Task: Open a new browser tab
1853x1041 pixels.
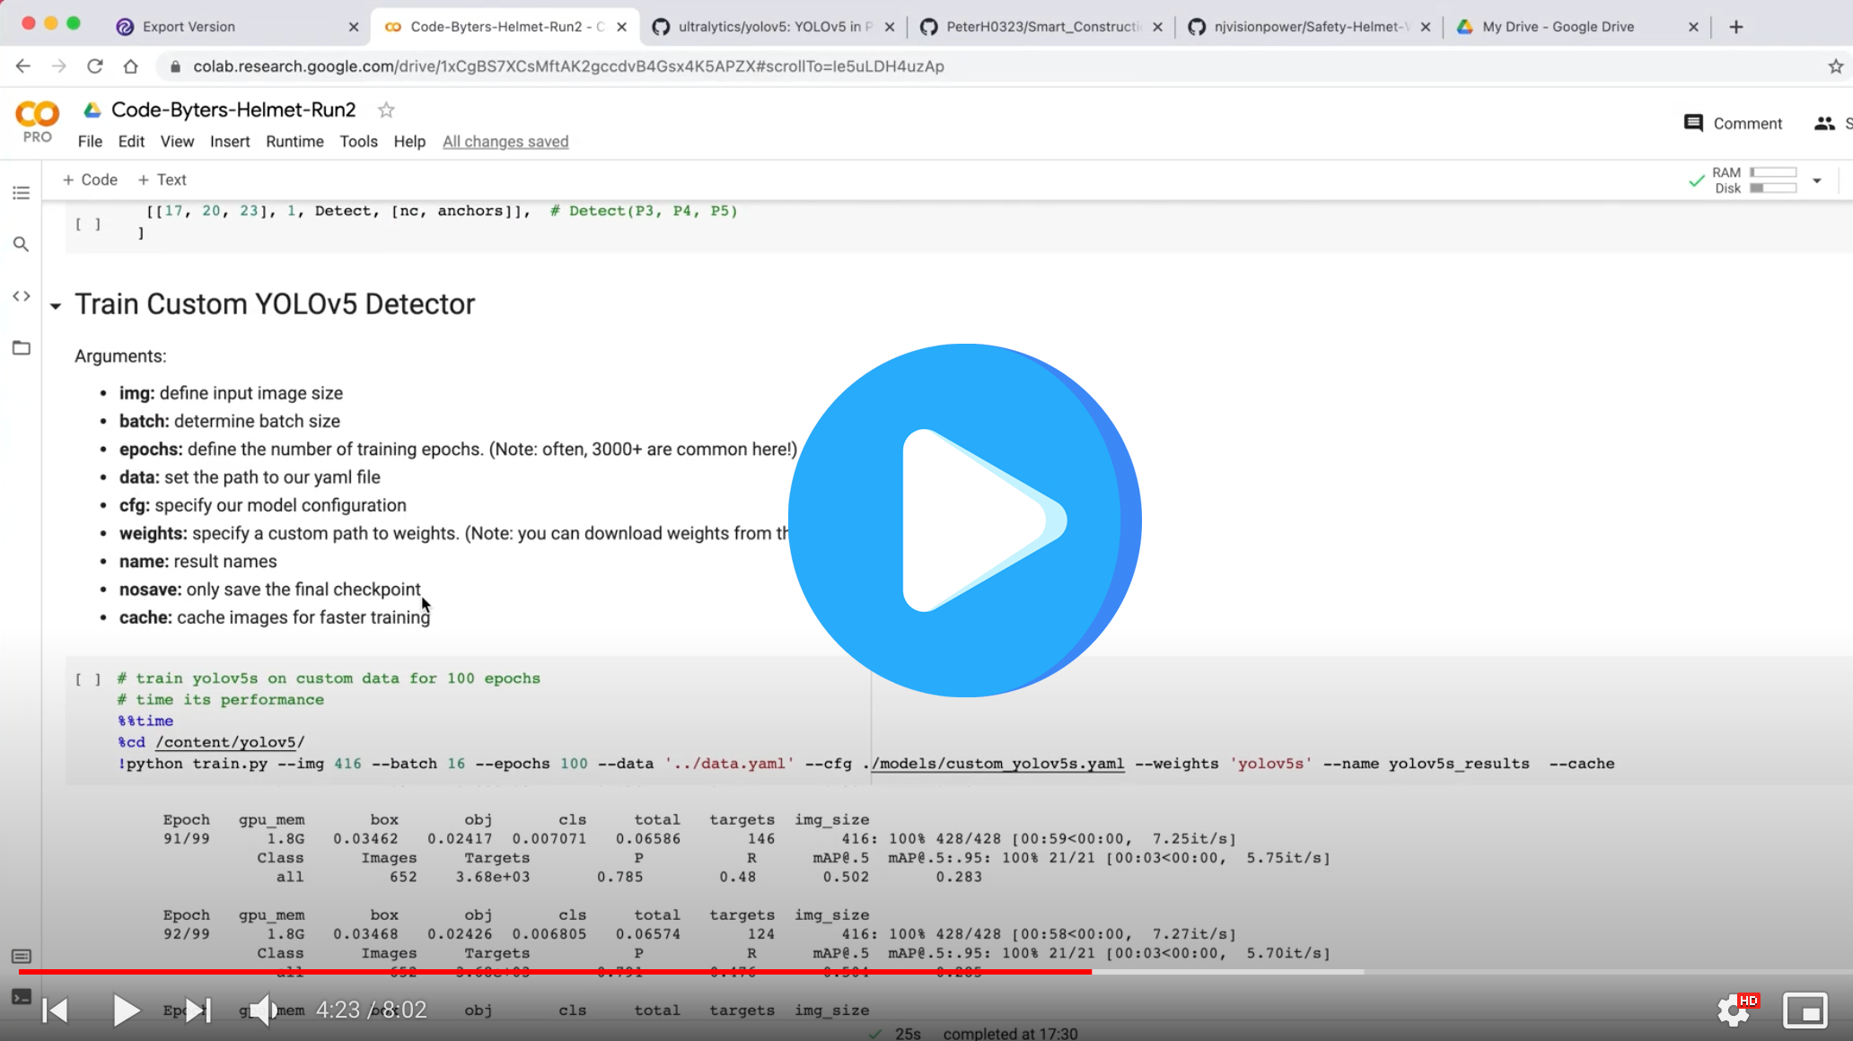Action: coord(1736,27)
